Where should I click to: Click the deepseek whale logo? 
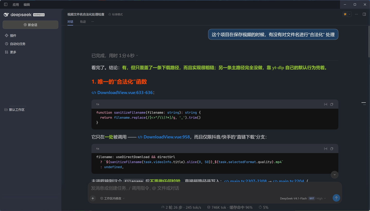tap(6, 15)
